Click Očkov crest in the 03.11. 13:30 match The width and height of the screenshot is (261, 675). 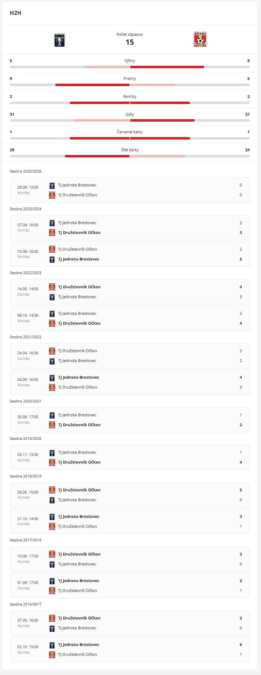point(52,462)
